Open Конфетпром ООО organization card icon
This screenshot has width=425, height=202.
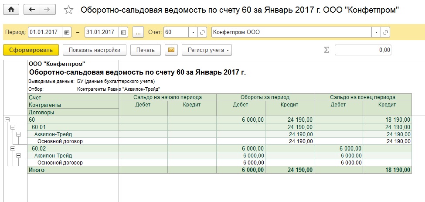click(x=385, y=32)
